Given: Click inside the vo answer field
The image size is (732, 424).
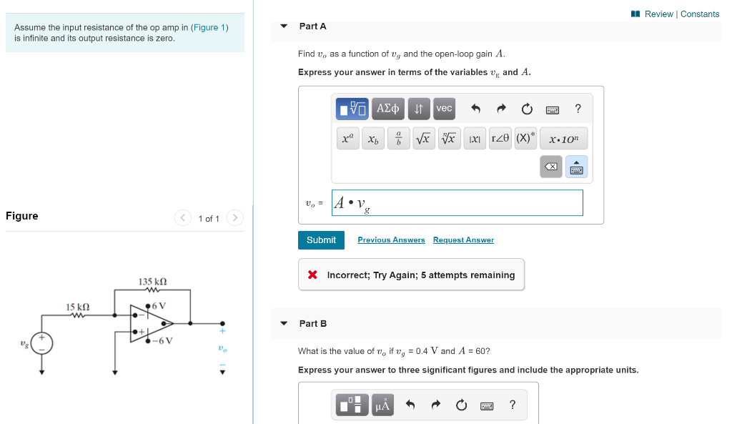Looking at the screenshot, I should click(457, 202).
